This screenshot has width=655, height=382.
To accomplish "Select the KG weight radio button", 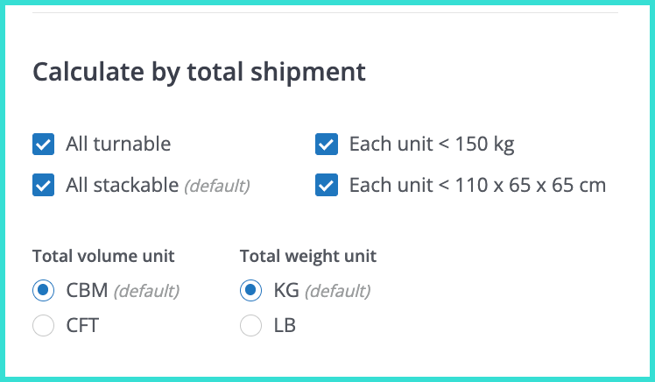I will pos(251,290).
